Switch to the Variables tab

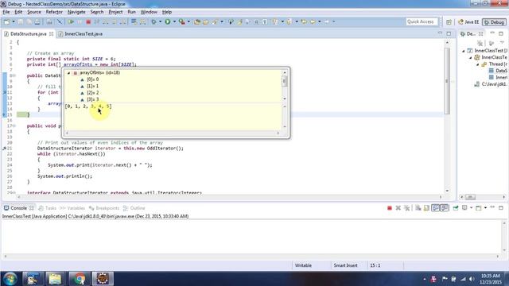coord(72,208)
